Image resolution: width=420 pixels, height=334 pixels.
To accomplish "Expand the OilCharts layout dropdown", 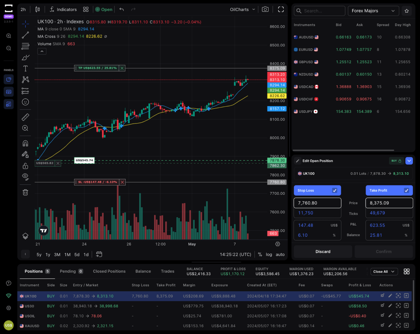I will pyautogui.click(x=242, y=9).
